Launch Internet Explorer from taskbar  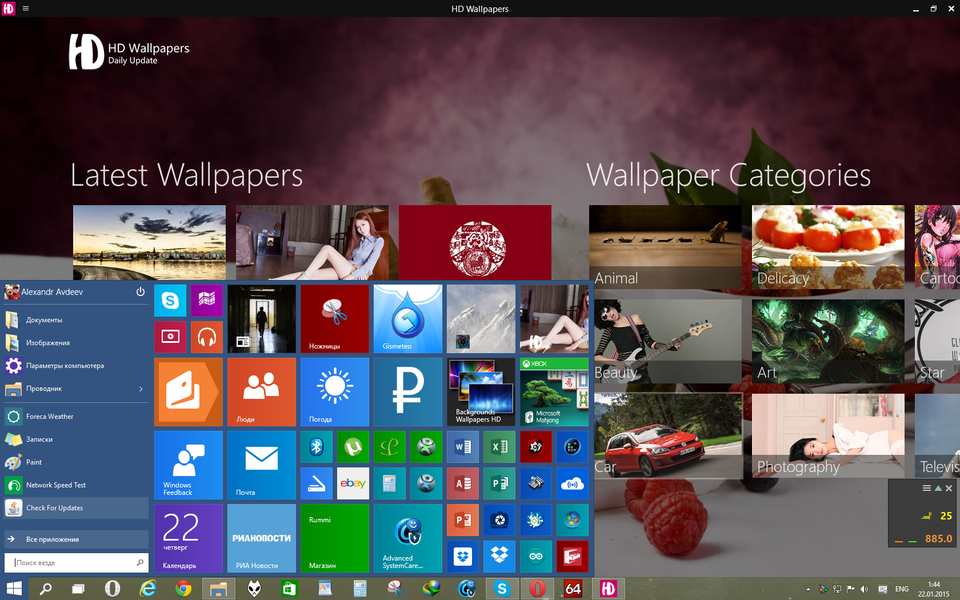(x=148, y=589)
